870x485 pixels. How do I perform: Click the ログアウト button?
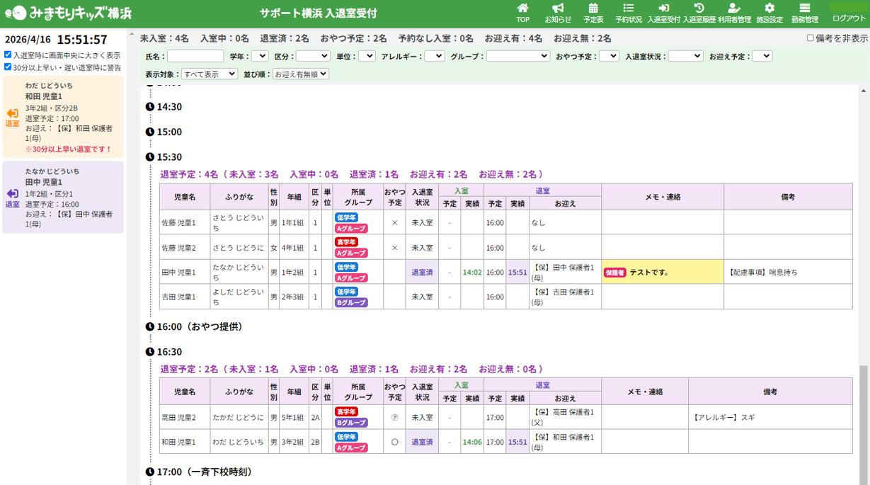(x=848, y=18)
